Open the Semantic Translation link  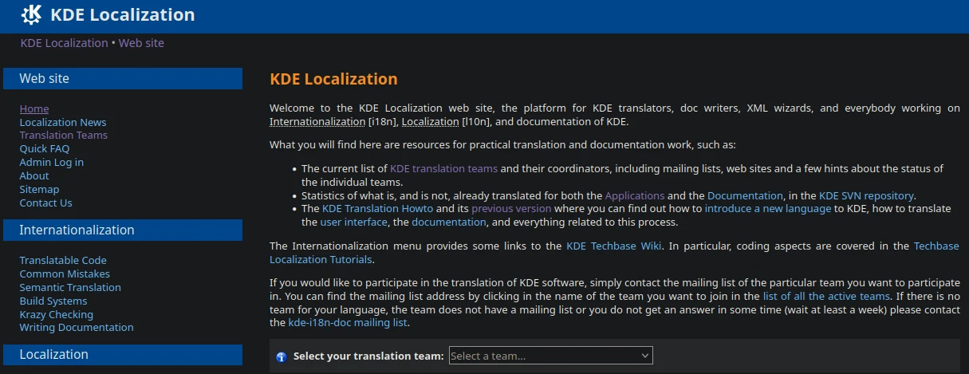[x=70, y=287]
